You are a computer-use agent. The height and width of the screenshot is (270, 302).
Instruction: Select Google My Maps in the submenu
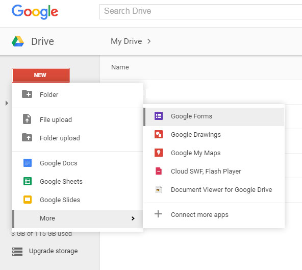tap(214, 153)
